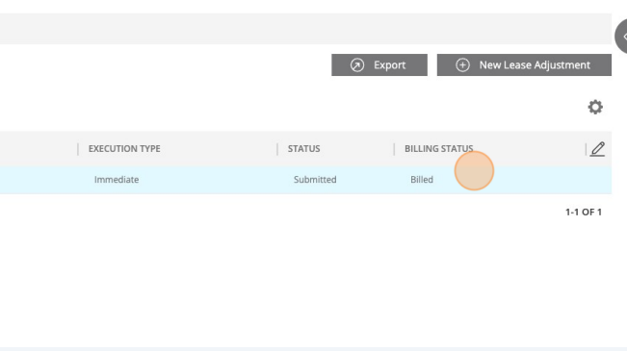Sort by Execution Type column header
This screenshot has width=627, height=351.
(124, 148)
